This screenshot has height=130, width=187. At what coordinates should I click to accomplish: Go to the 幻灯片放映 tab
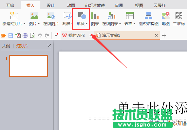95,6
